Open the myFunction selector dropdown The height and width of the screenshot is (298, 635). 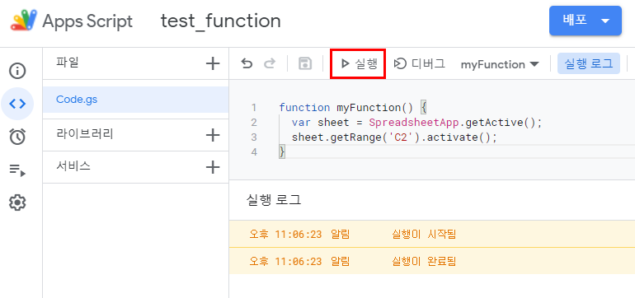tap(500, 64)
